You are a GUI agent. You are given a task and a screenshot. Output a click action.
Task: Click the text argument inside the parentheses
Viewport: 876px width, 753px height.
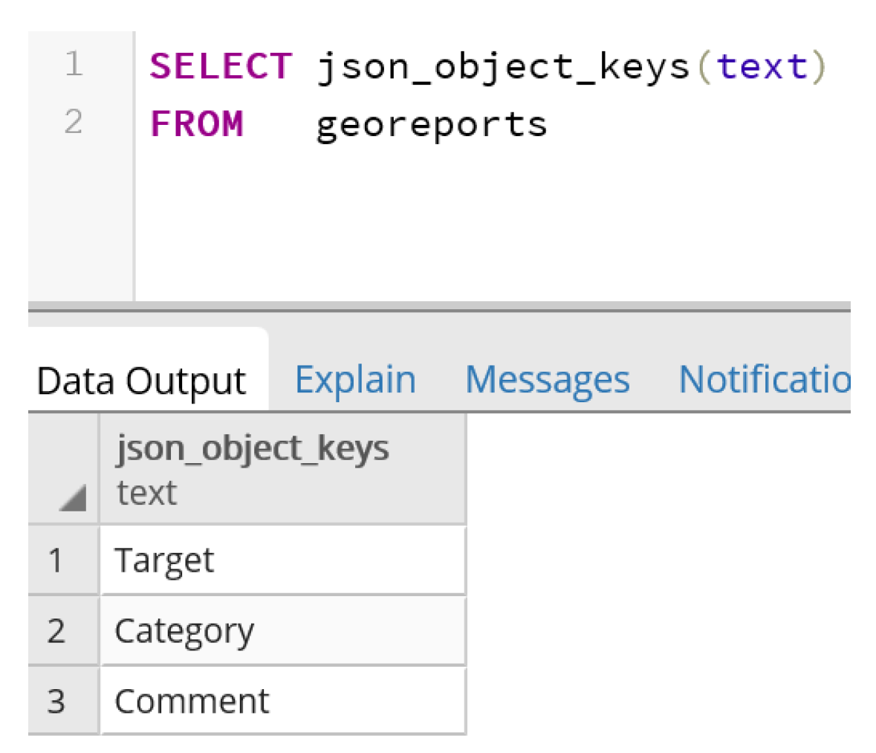(762, 66)
